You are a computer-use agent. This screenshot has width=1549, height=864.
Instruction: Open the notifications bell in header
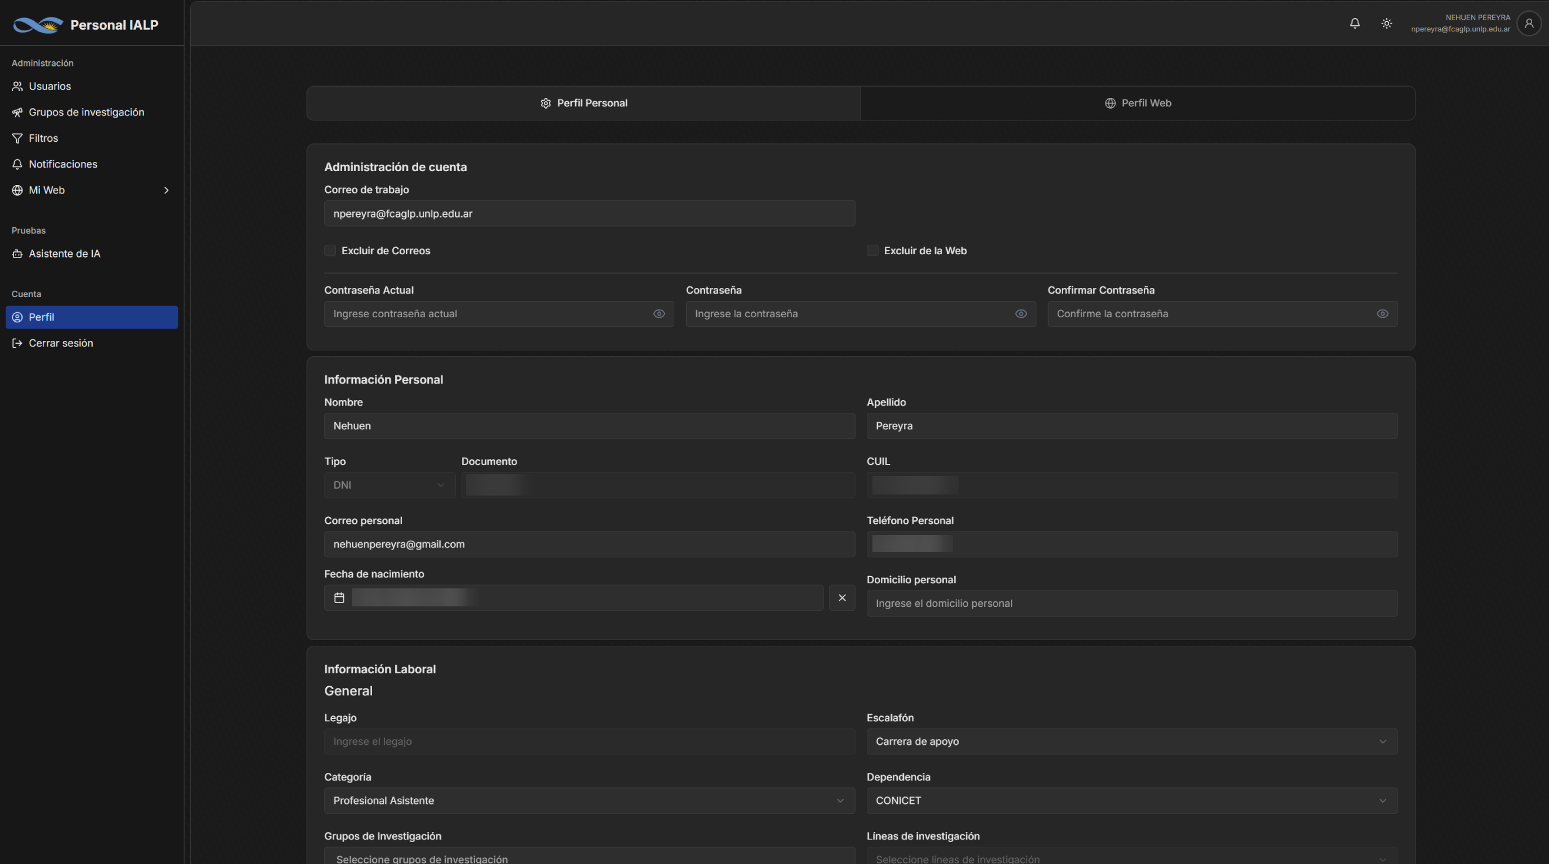tap(1355, 24)
